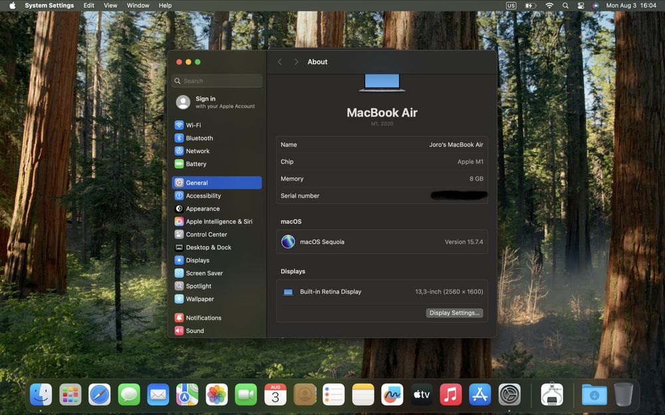Screen dimensions: 665x415
Task: Open Reminders from the Dock
Action: (334, 394)
